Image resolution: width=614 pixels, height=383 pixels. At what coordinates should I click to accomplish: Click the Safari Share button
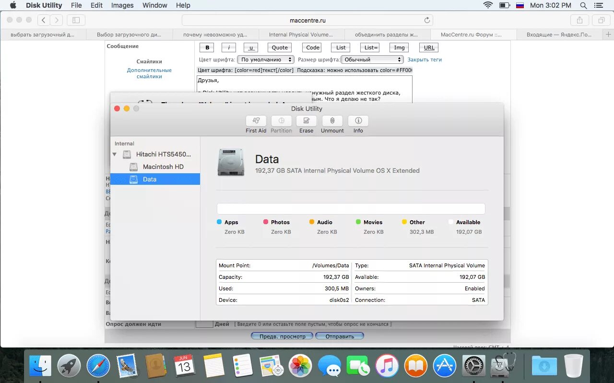pos(579,20)
